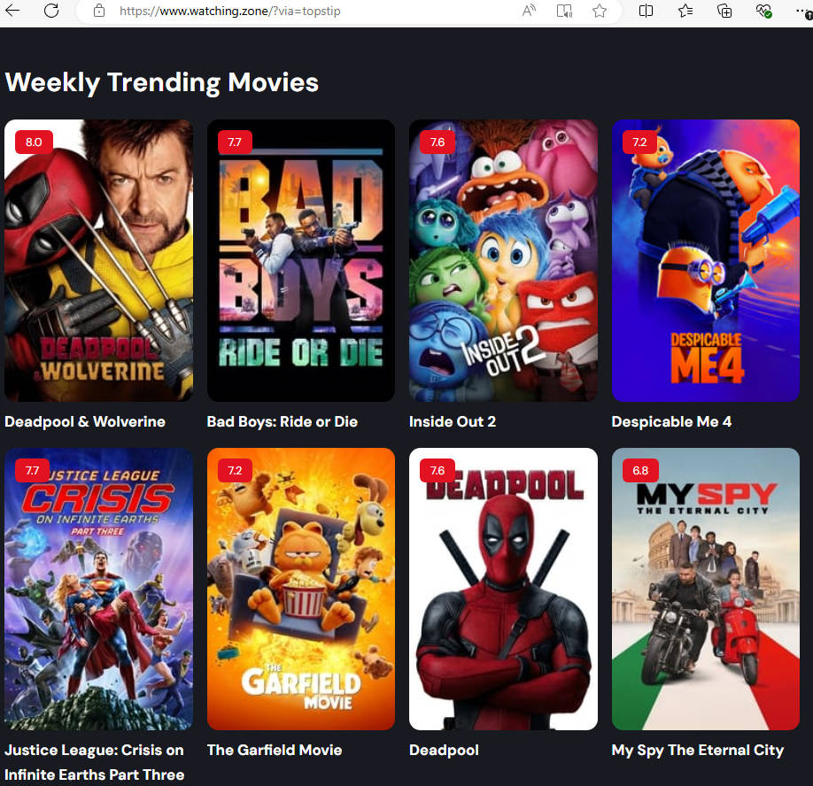Open the Despicable Me 4 poster
Screen dimensions: 813x786
705,260
